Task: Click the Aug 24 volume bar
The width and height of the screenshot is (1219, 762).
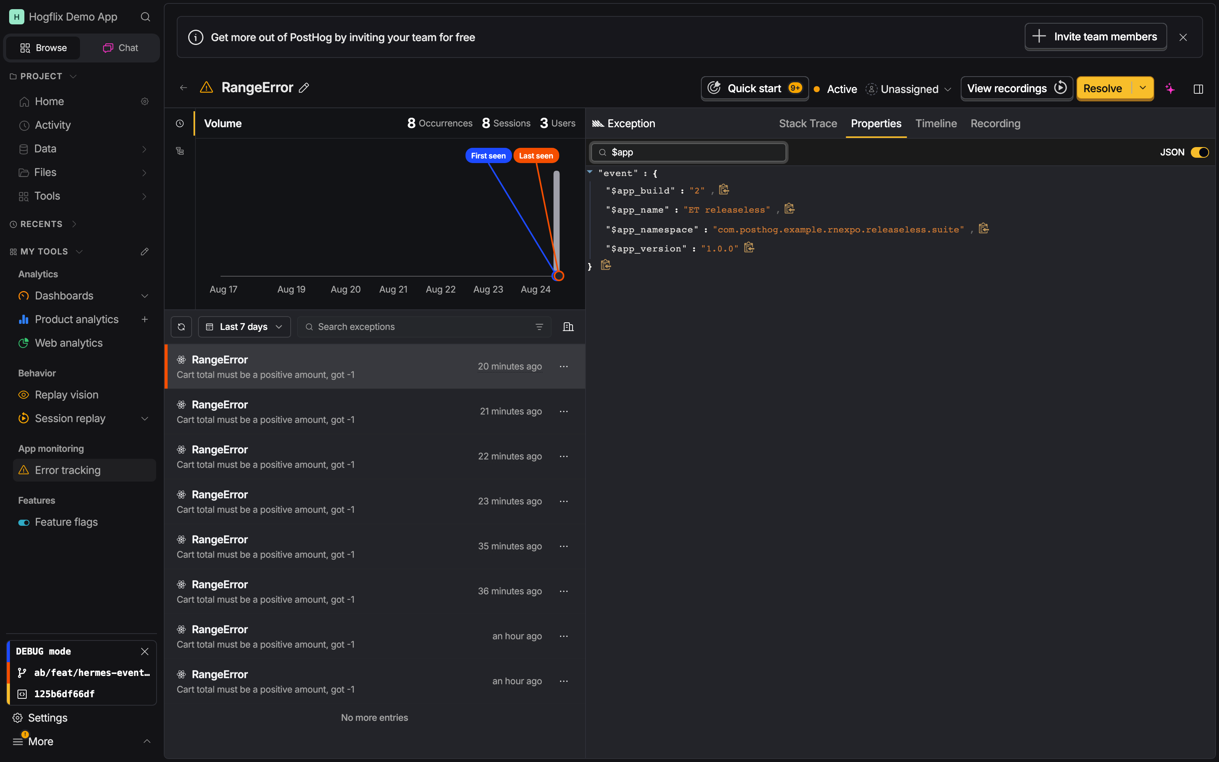Action: [556, 223]
